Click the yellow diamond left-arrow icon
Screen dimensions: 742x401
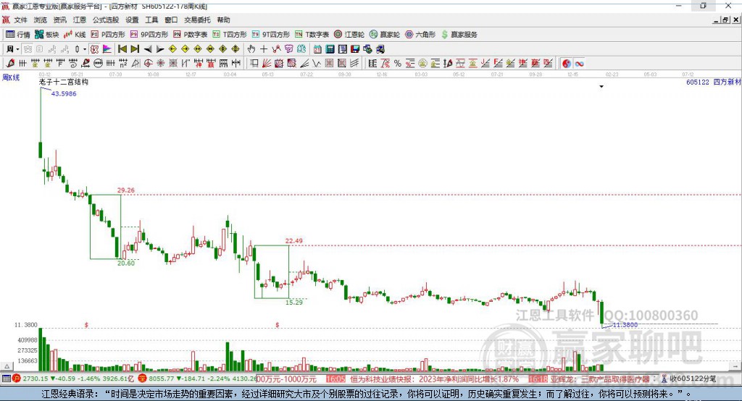172,49
